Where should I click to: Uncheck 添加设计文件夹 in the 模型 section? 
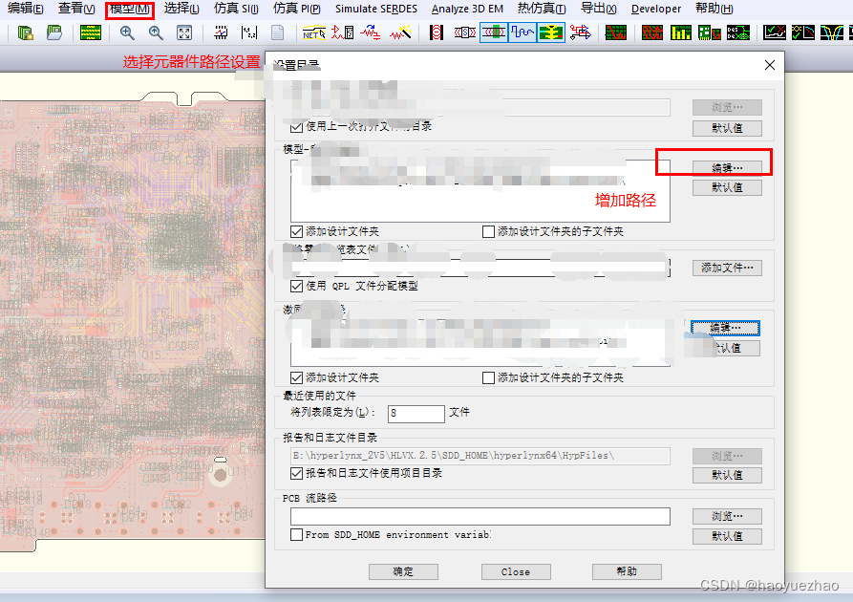coord(296,232)
